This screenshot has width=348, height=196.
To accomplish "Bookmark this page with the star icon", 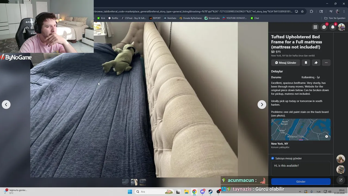I will coord(302,11).
